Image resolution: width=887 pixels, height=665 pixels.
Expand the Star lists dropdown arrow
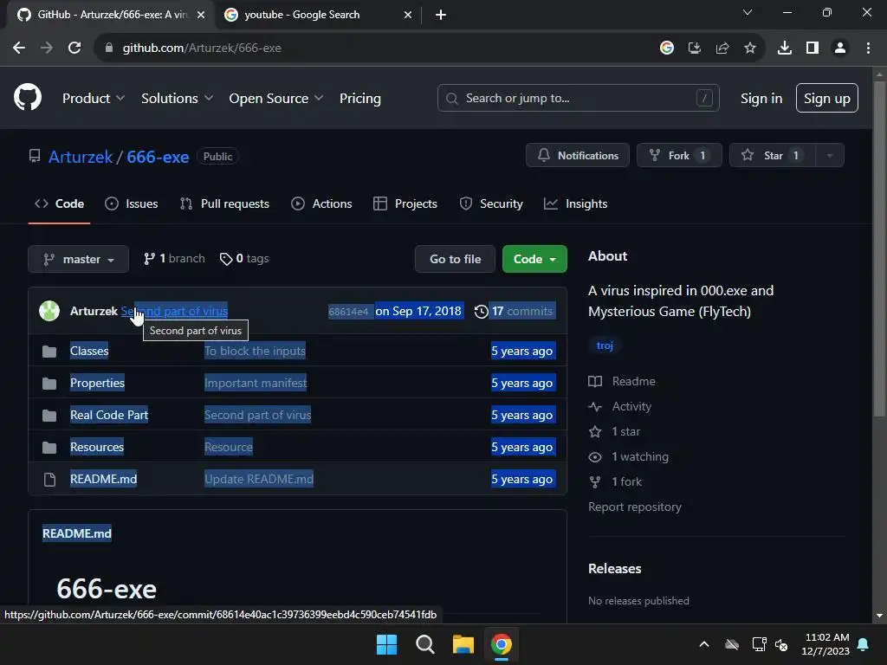[x=829, y=156]
